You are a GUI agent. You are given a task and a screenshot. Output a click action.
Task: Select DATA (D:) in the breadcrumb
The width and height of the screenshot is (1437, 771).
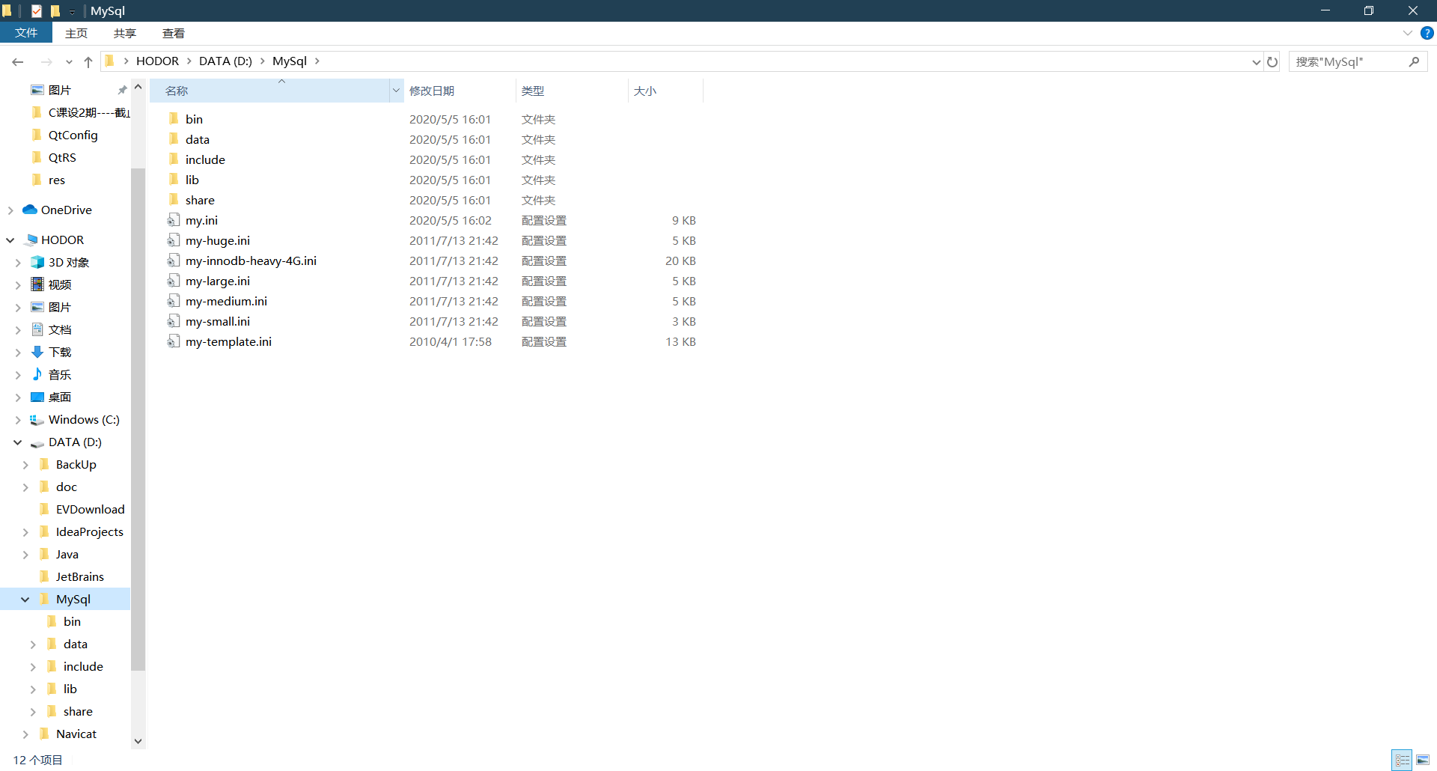click(x=225, y=61)
